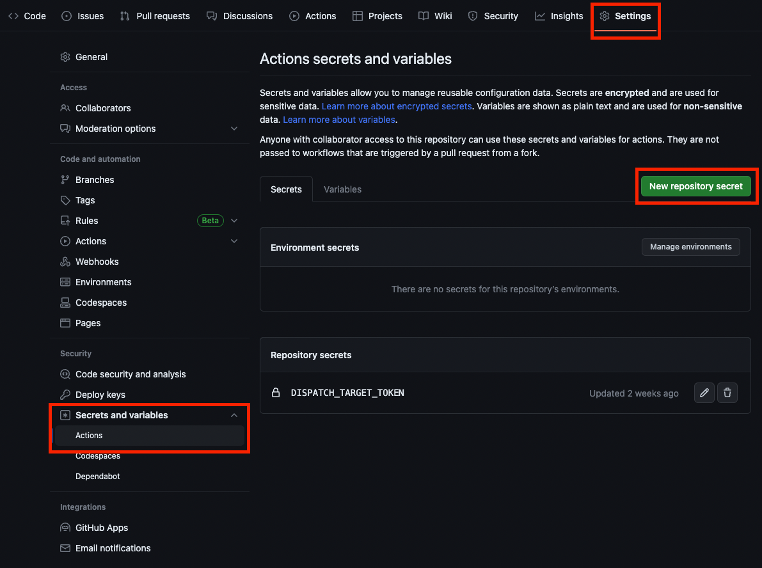Click the "Environment secrets" heading
This screenshot has height=568, width=762.
click(x=315, y=248)
